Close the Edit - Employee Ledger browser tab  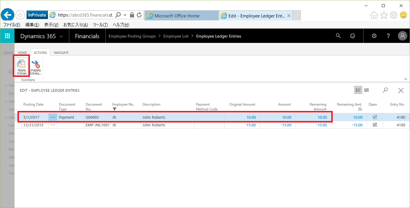coord(289,16)
